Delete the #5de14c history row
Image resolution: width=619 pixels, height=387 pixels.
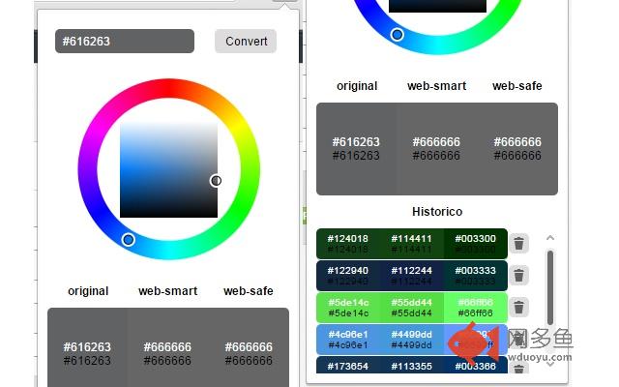point(518,307)
